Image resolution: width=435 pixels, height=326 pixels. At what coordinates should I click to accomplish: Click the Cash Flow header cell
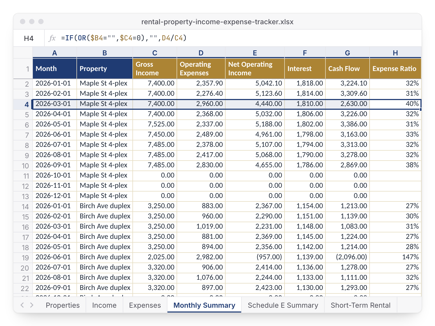click(348, 69)
